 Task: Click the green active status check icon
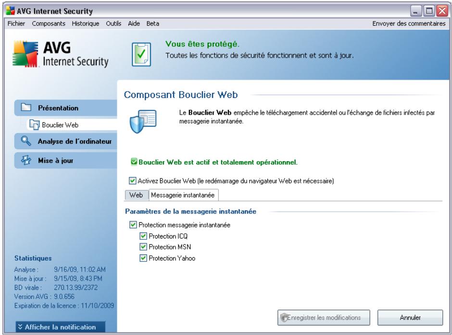point(134,162)
